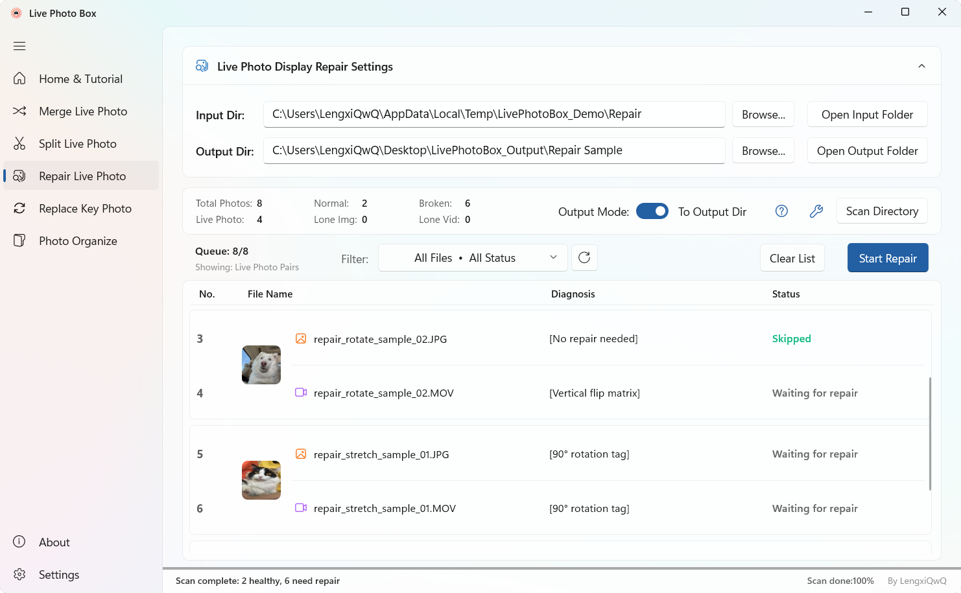Select the cat thumbnail for repair_stretch_sample_01
Image resolution: width=961 pixels, height=593 pixels.
[261, 480]
